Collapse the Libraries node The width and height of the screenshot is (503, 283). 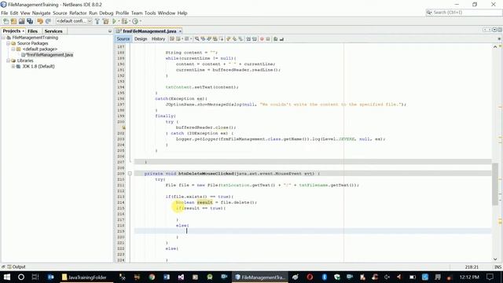pyautogui.click(x=9, y=61)
